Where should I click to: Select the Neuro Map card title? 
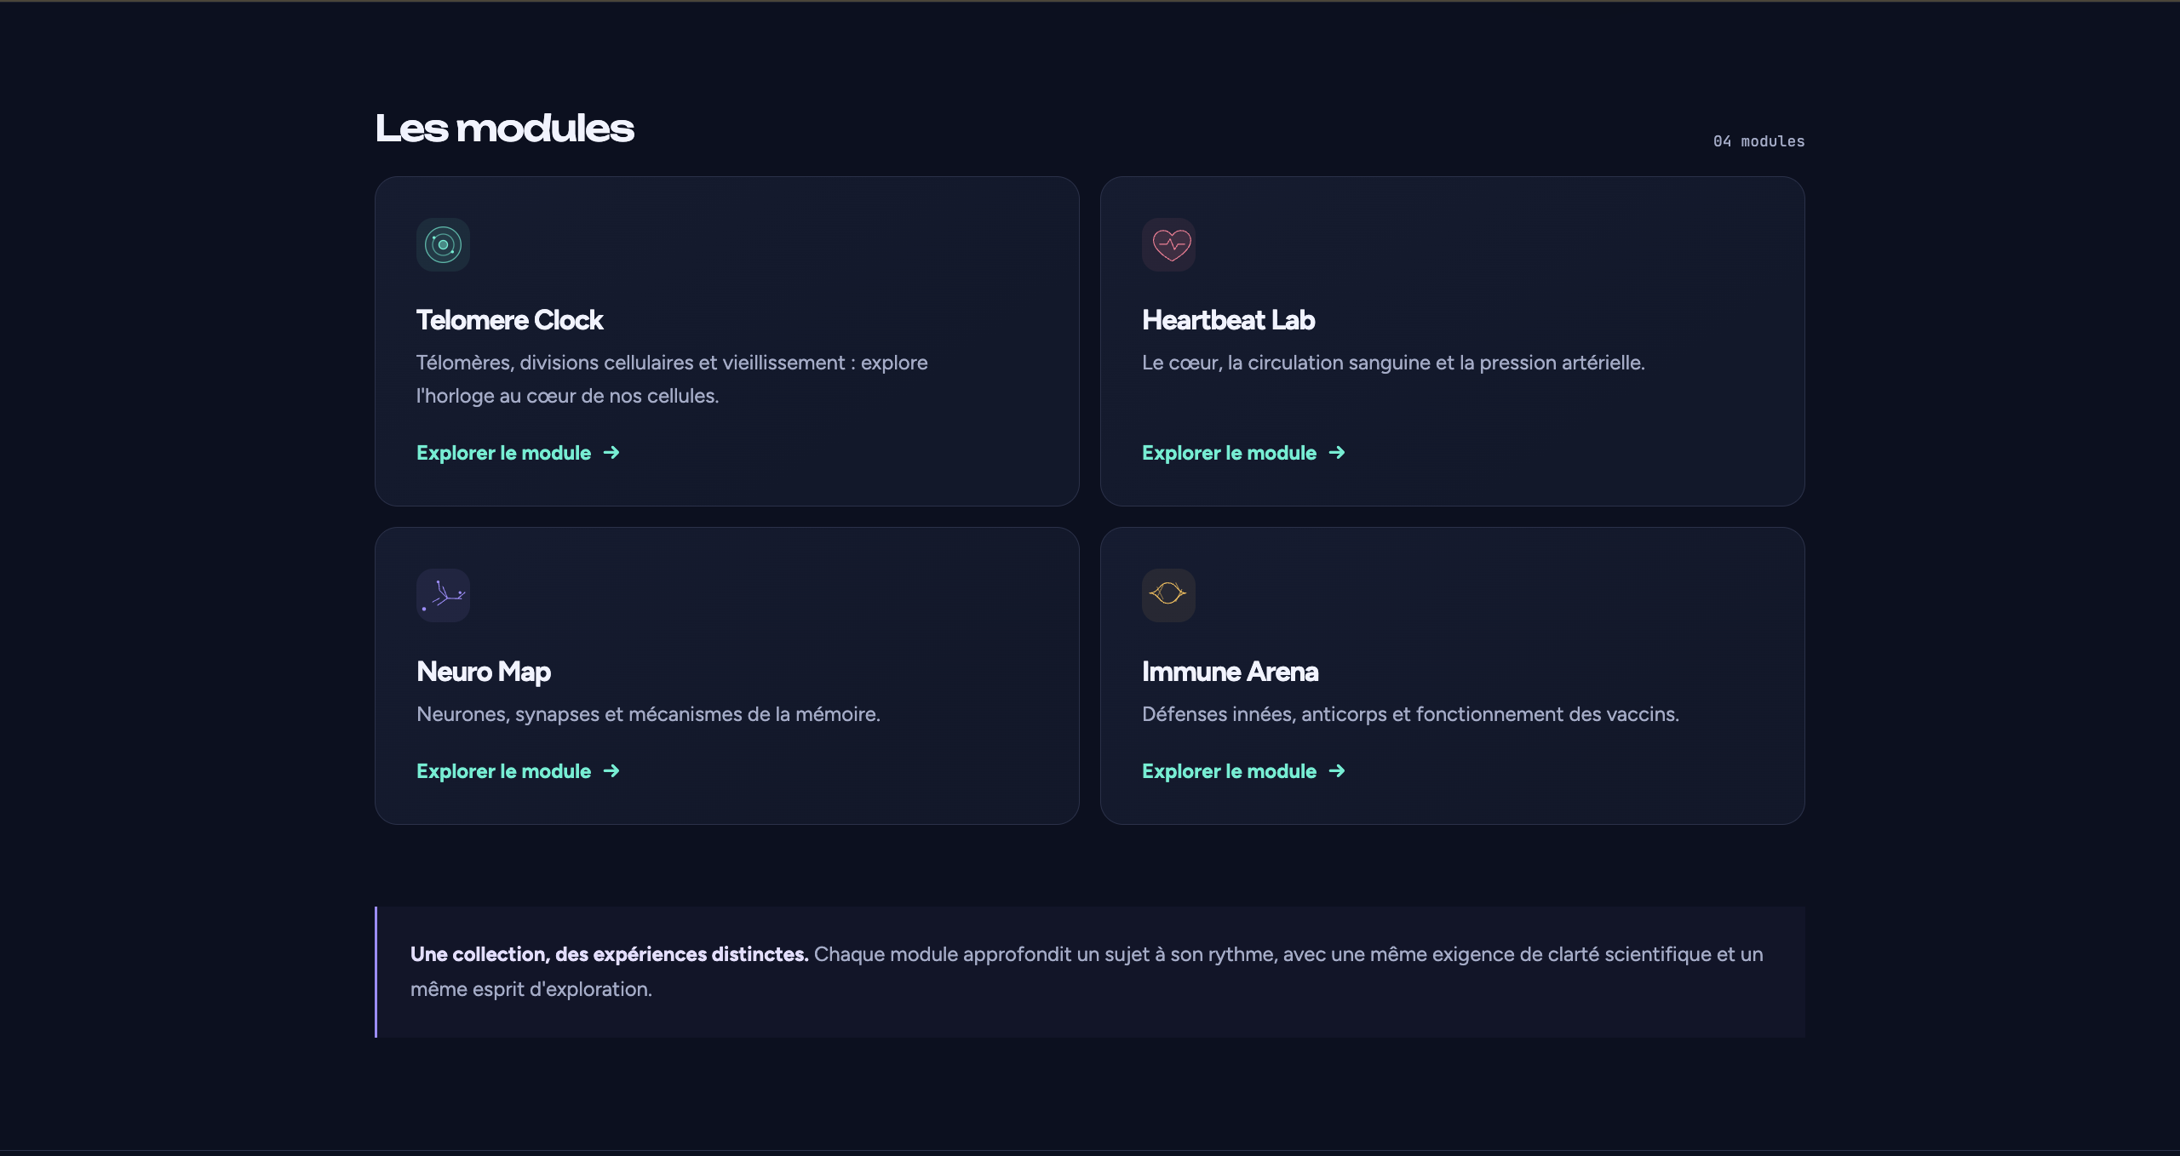484,672
